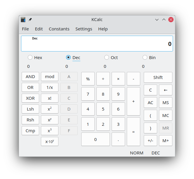The image size is (194, 179).
Task: Click the backspace arrow button
Action: 165,90
